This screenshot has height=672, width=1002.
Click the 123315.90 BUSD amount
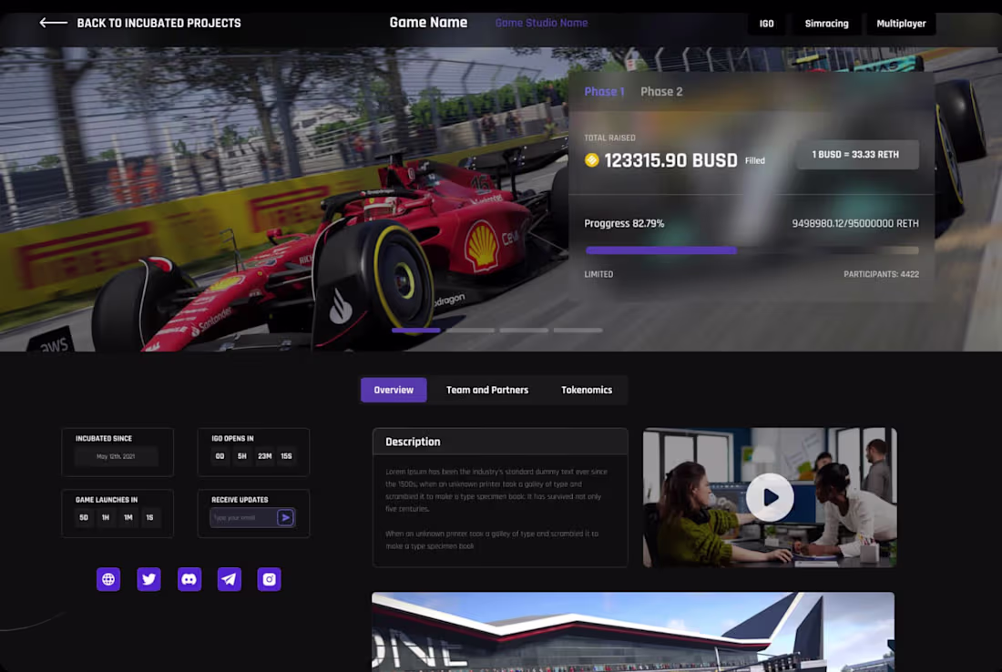(671, 160)
